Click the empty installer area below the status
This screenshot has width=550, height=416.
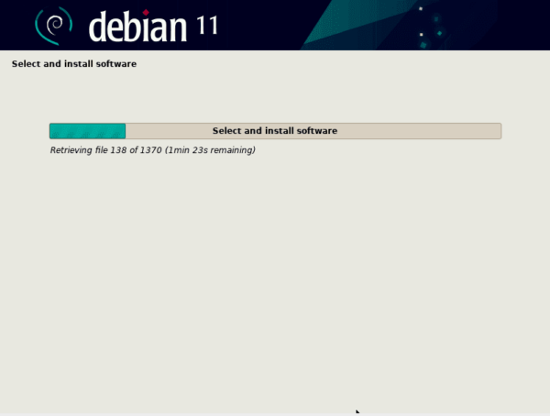click(x=275, y=275)
